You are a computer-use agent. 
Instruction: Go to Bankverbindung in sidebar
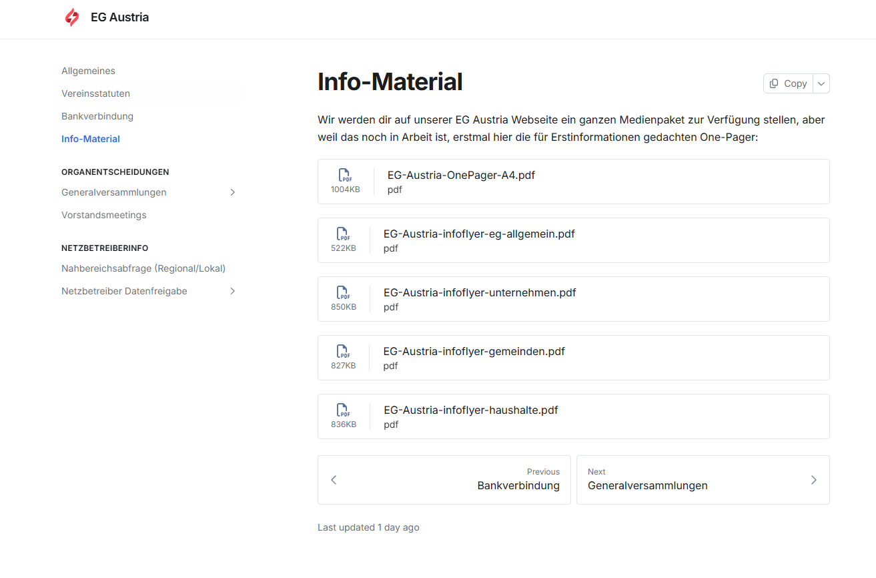97,116
